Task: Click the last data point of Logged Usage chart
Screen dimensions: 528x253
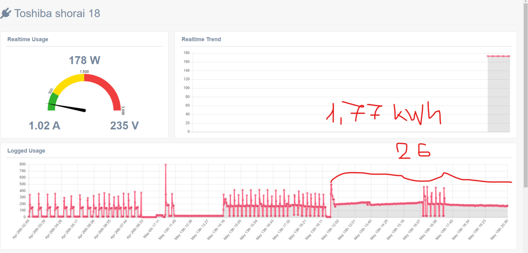Action: pyautogui.click(x=507, y=206)
